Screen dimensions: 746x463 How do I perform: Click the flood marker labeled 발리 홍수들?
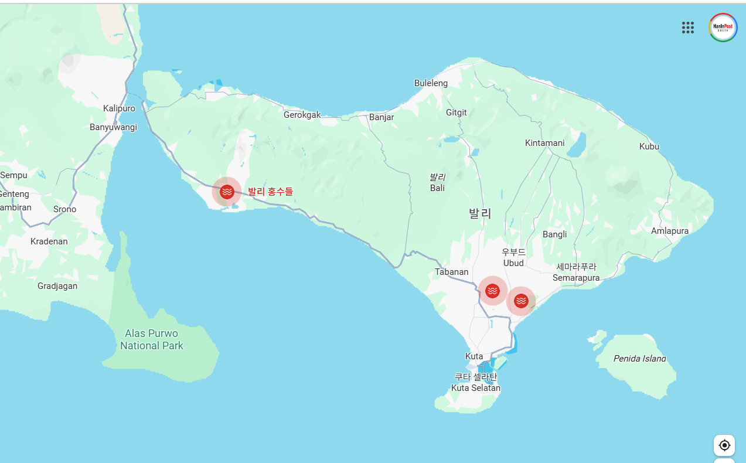[227, 192]
